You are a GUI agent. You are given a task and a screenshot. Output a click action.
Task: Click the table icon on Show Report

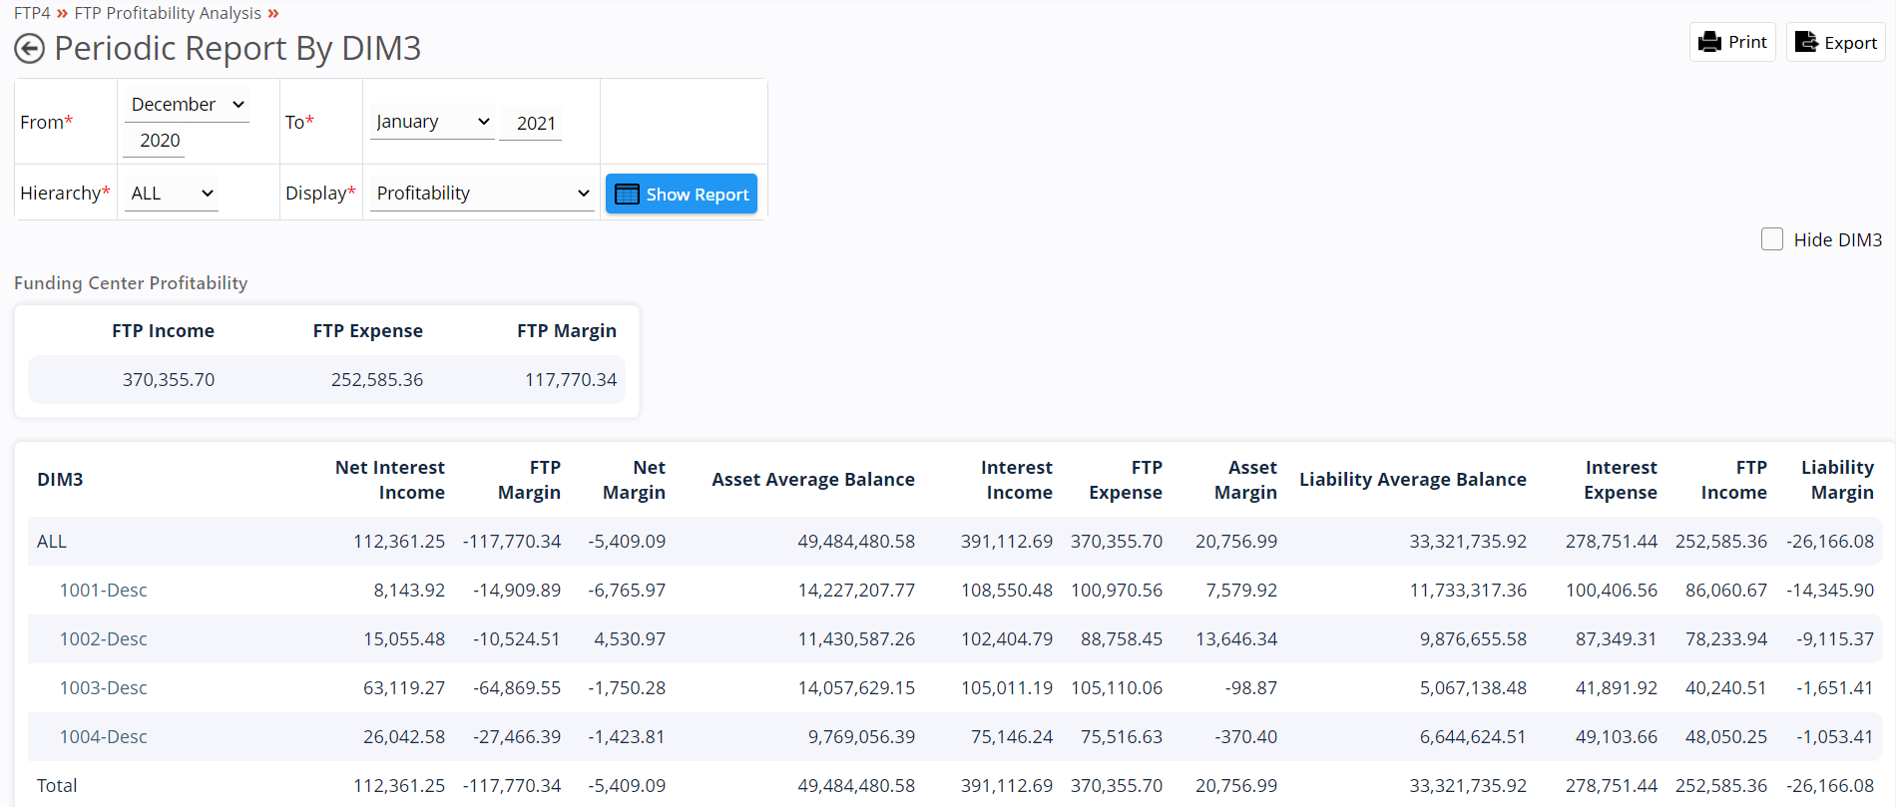point(627,194)
